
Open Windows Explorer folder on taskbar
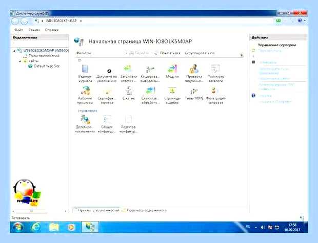pyautogui.click(x=54, y=227)
